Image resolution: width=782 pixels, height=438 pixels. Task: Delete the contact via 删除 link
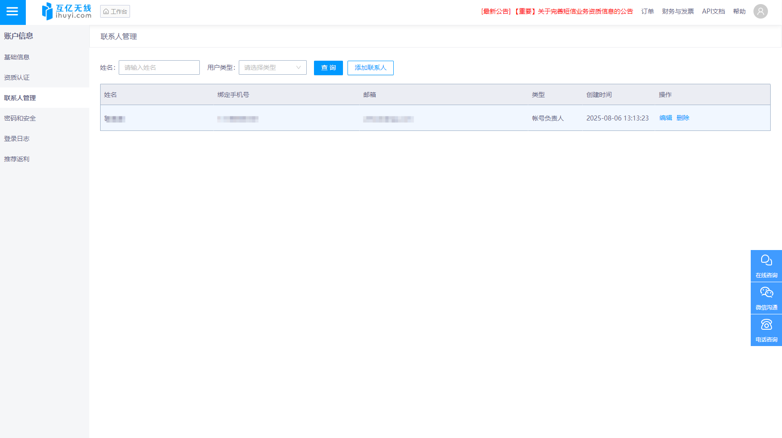pos(683,118)
